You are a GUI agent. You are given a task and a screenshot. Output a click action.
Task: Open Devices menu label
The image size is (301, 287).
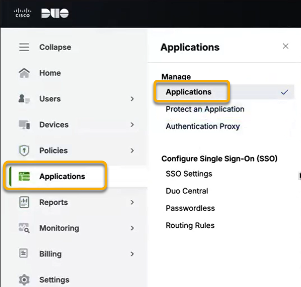pyautogui.click(x=54, y=124)
